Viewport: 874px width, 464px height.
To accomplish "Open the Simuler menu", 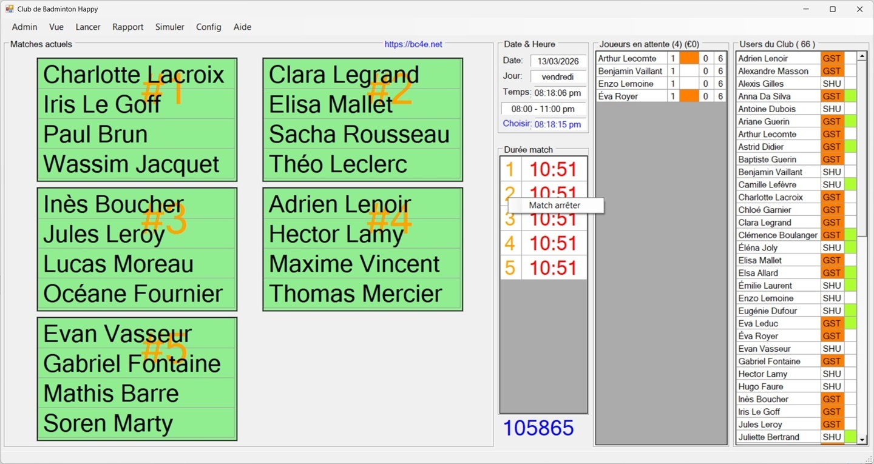I will (169, 27).
